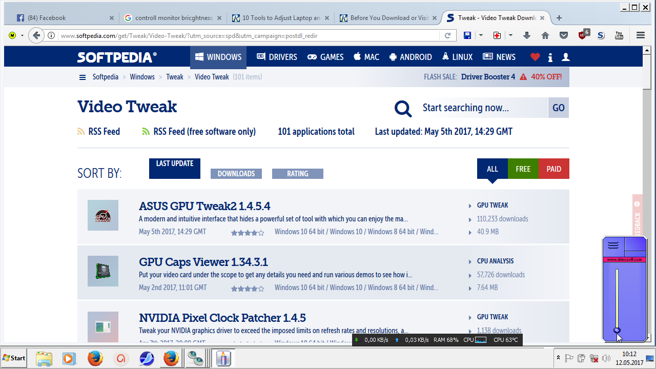
Task: Click the brightness slider handle in the widget
Action: [x=617, y=330]
